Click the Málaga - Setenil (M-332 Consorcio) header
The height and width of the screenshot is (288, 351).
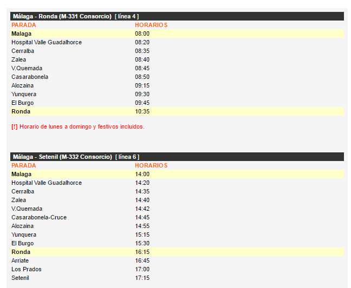pyautogui.click(x=62, y=157)
